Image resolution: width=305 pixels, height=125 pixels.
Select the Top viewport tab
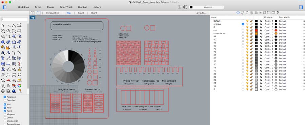pos(68,13)
